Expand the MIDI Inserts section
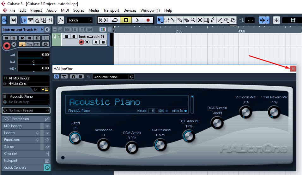 click(26, 126)
